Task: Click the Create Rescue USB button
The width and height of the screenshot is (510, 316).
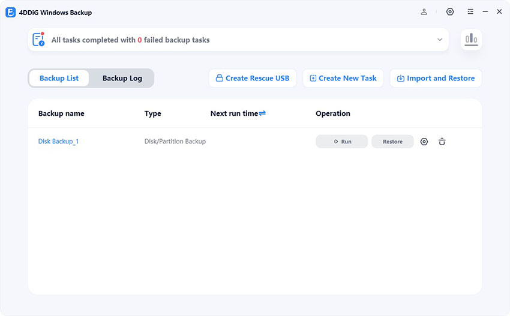Action: [253, 78]
